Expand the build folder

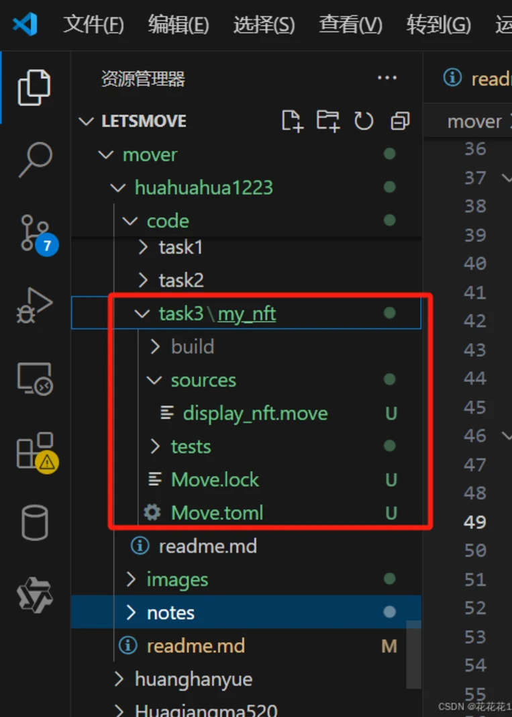point(192,346)
